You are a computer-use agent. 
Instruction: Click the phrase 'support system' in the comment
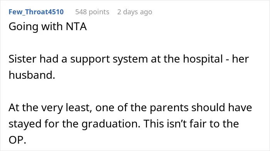tap(109, 59)
